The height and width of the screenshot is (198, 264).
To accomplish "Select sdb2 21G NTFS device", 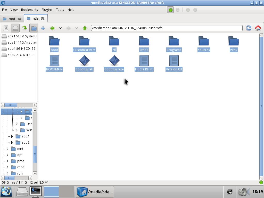I will tap(21, 55).
